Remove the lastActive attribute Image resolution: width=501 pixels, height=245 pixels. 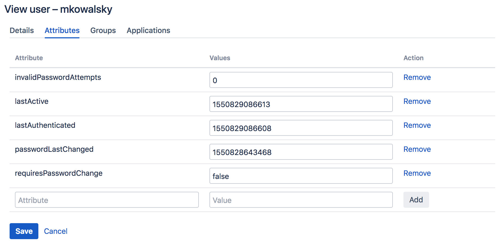pyautogui.click(x=417, y=101)
